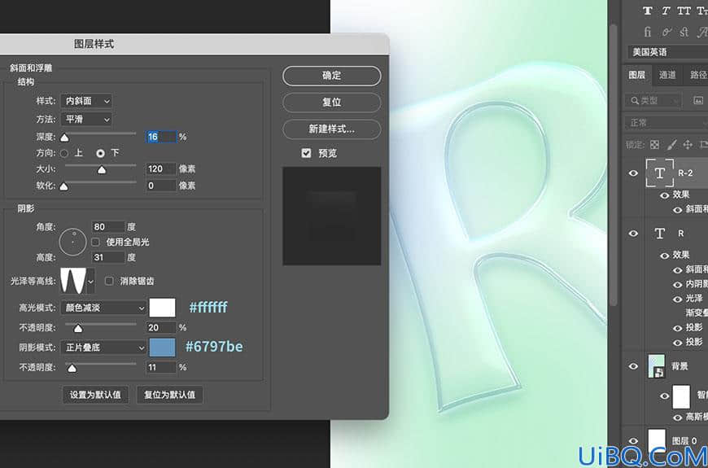Open layer blend mode 正常 dropdown
Image resolution: width=708 pixels, height=468 pixels.
[666, 123]
